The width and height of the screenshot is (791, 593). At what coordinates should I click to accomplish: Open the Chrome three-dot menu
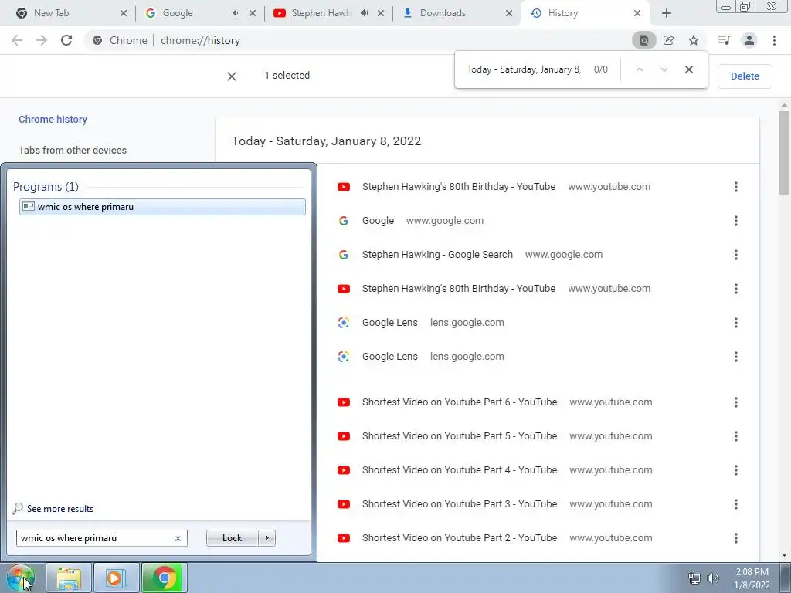tap(774, 40)
